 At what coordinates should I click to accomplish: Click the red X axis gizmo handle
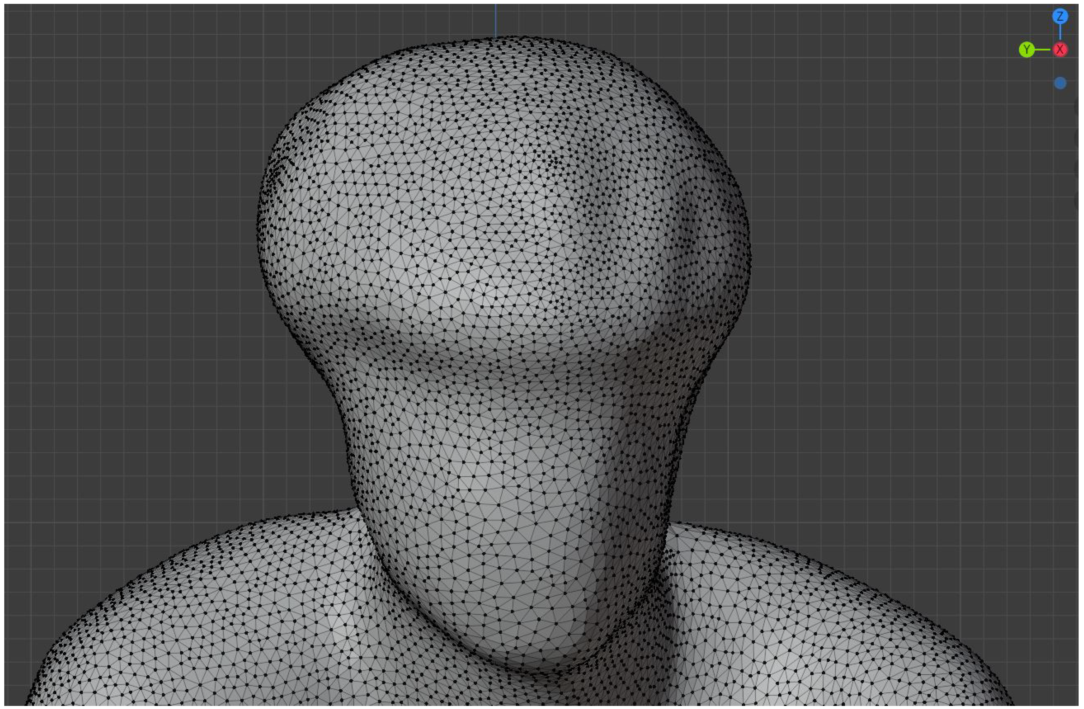tap(1060, 50)
